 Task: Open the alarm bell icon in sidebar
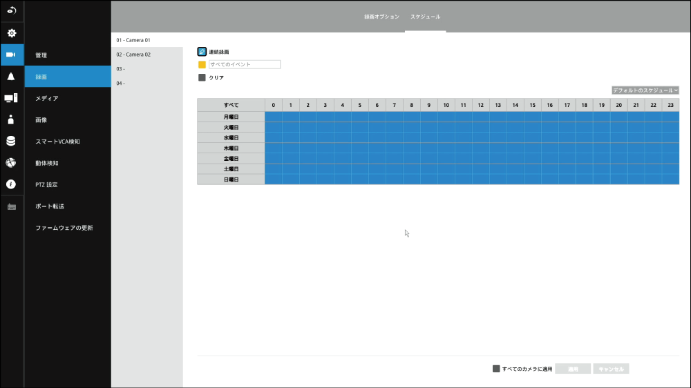click(x=11, y=77)
